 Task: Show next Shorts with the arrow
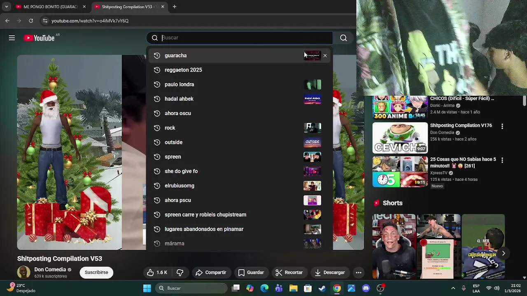click(x=503, y=254)
